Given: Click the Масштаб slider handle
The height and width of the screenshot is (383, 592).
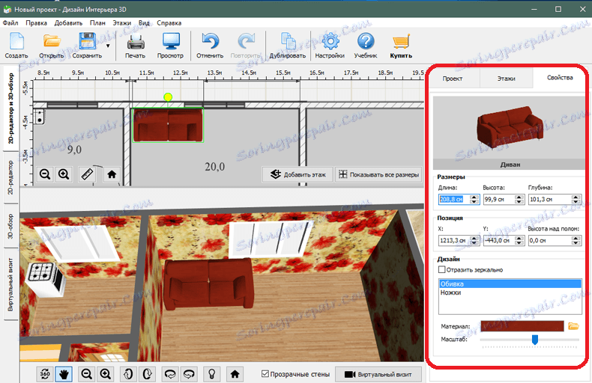Looking at the screenshot, I should 534,340.
